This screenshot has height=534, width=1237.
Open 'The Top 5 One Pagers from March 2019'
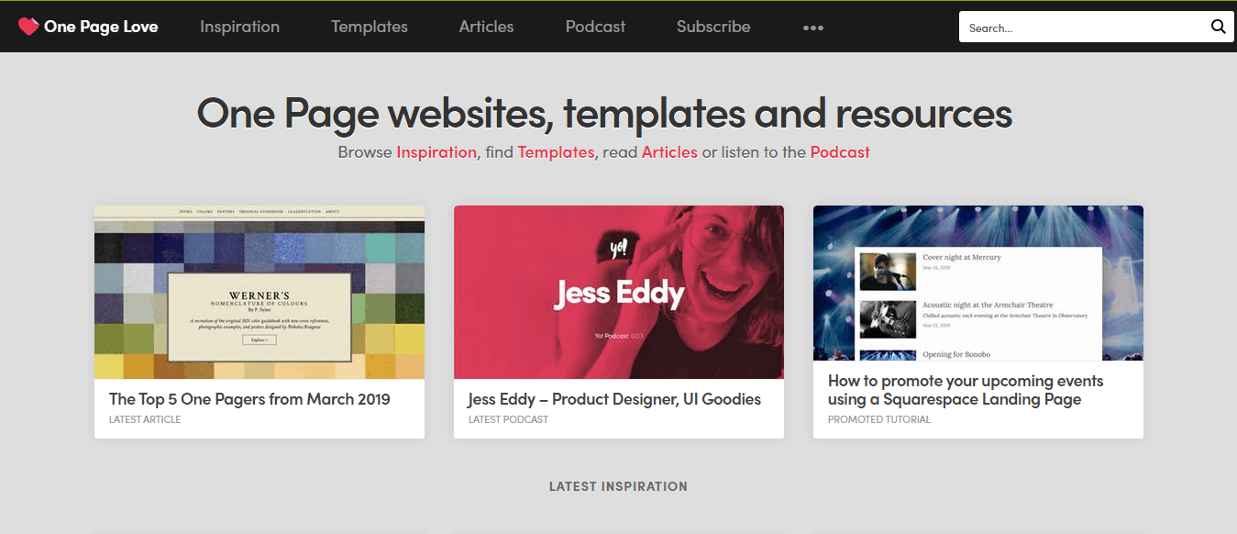point(249,399)
